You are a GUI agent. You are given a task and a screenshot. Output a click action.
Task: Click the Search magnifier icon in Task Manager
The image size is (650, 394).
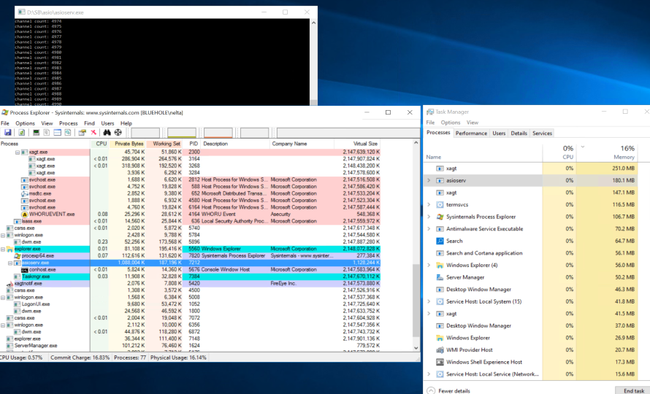coord(440,241)
